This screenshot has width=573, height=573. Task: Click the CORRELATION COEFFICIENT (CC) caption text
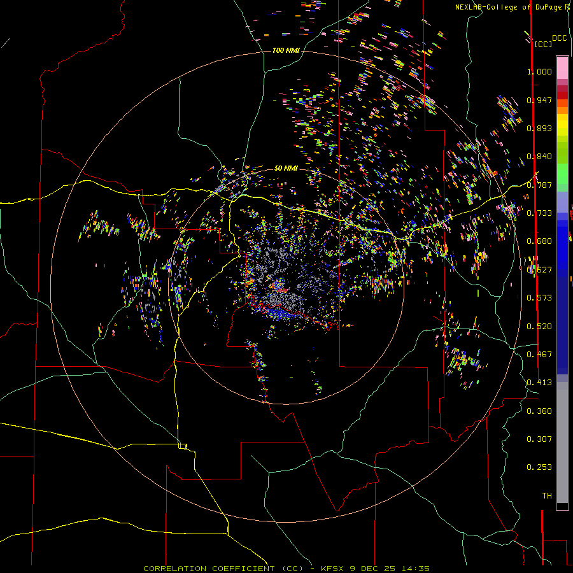(x=223, y=569)
